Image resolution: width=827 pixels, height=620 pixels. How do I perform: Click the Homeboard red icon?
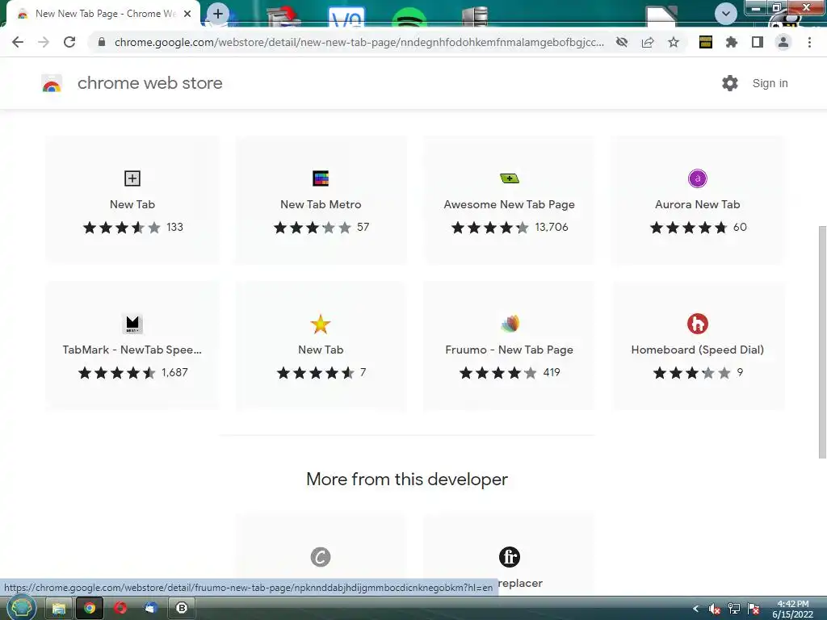698,324
